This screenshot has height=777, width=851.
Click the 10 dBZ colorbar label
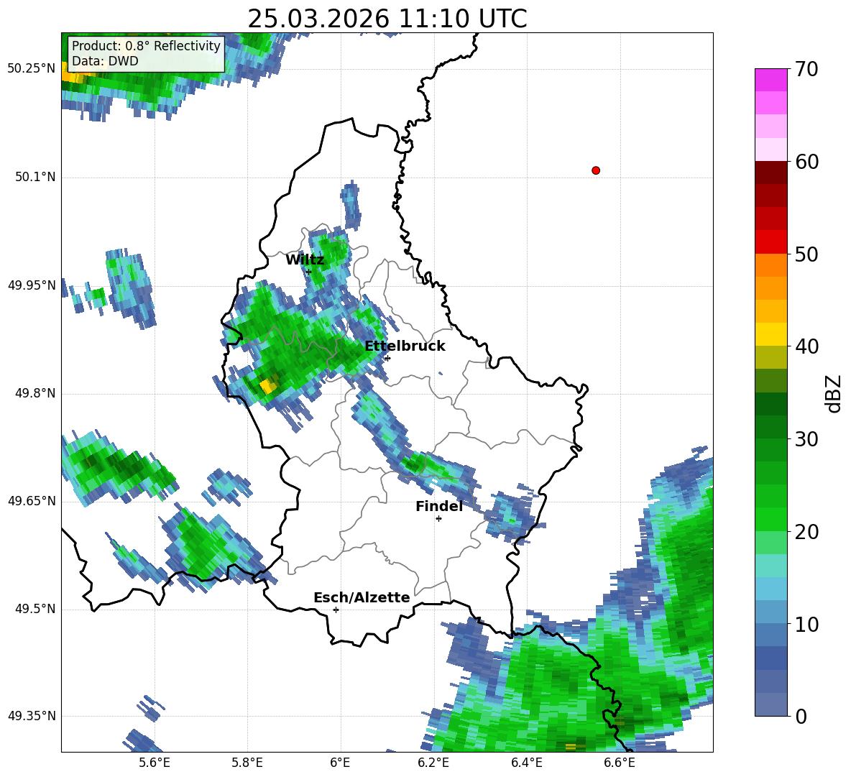806,624
